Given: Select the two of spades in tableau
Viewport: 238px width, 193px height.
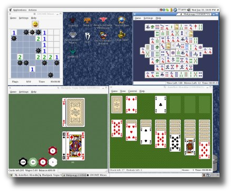Looking at the screenshot, I should click(146, 135).
